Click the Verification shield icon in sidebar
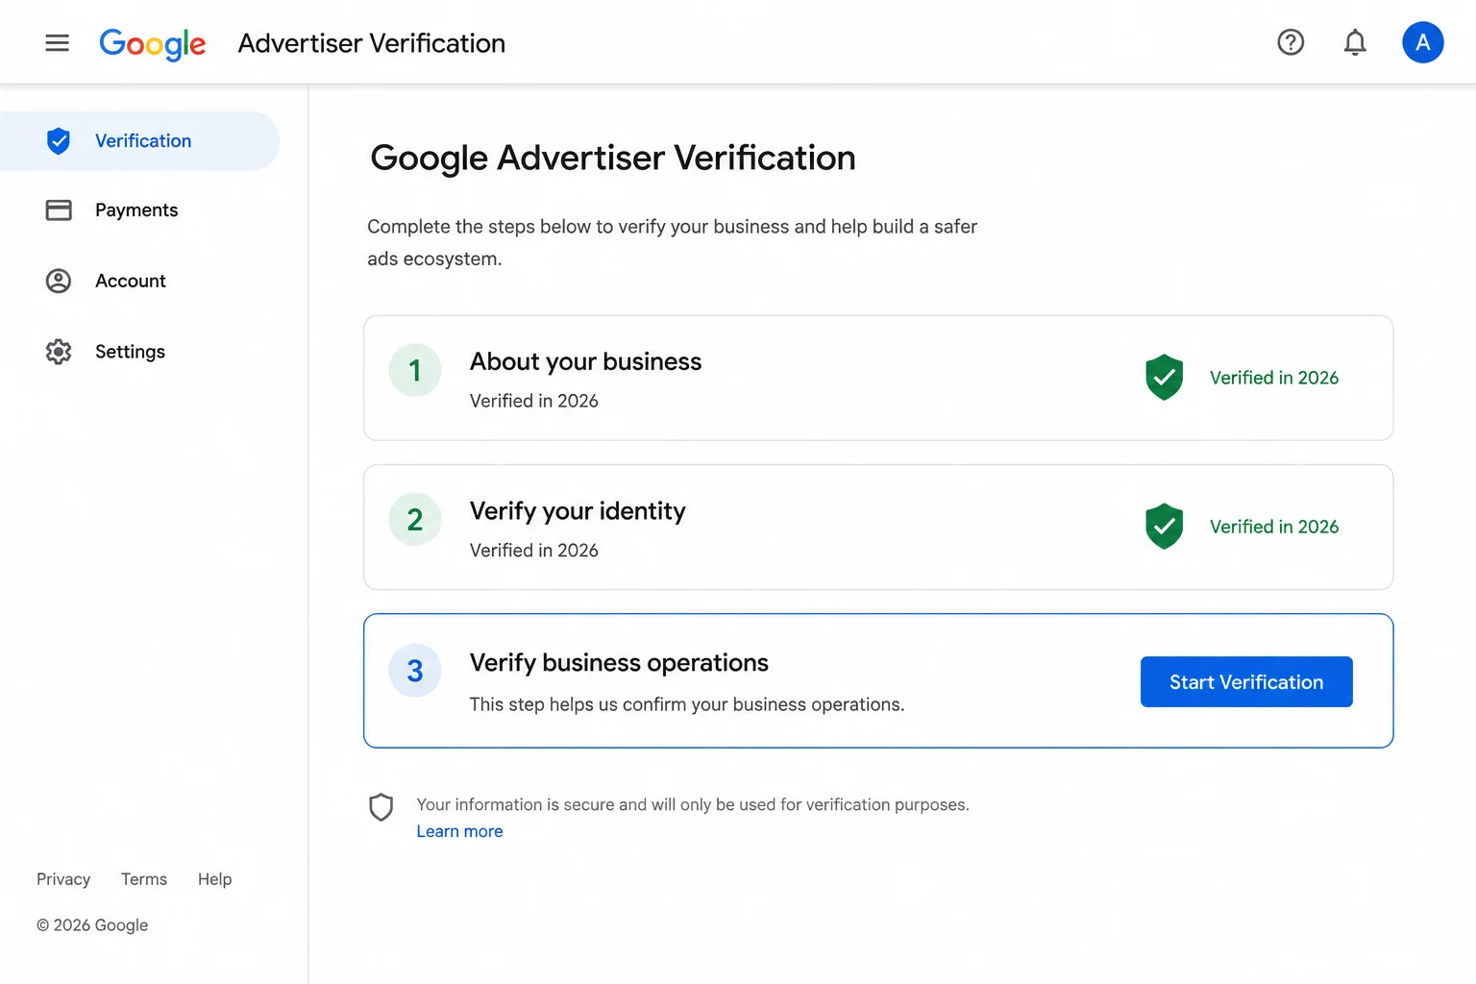 (59, 141)
